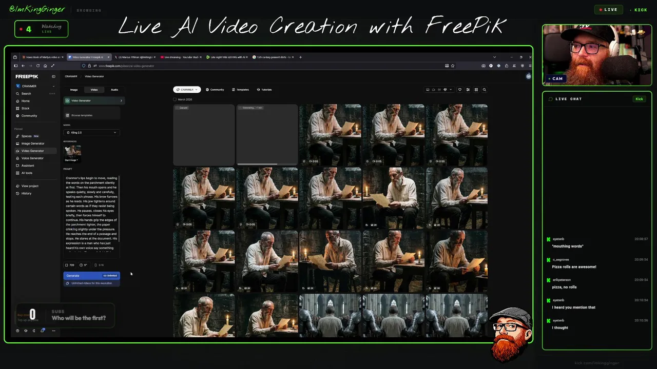
Task: Open CRANMER project filter pill dropdown
Action: 187,90
